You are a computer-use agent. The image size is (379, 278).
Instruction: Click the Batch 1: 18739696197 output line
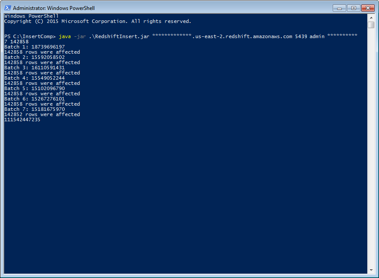click(36, 46)
